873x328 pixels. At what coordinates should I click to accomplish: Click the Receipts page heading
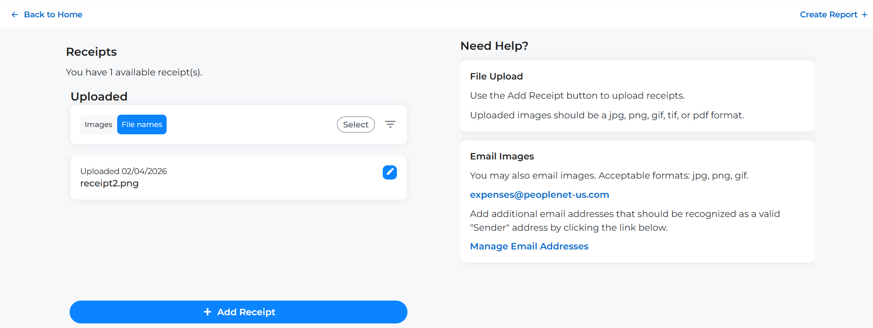point(92,52)
